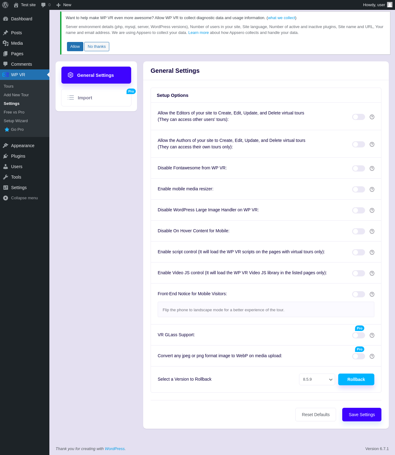395x455 pixels.
Task: Click the No thanks button
Action: (x=97, y=47)
